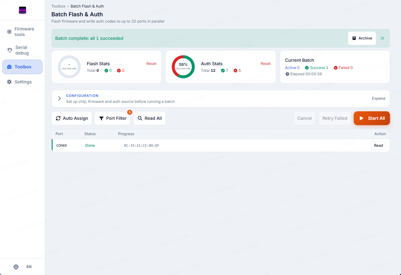Click the app logo in the sidebar

[22, 10]
